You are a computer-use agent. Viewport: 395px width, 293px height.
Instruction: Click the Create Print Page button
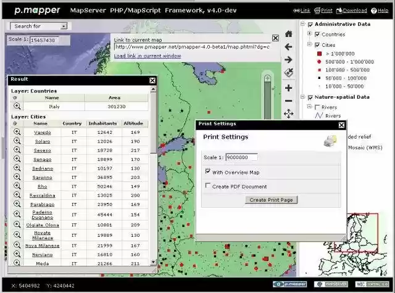click(x=272, y=200)
